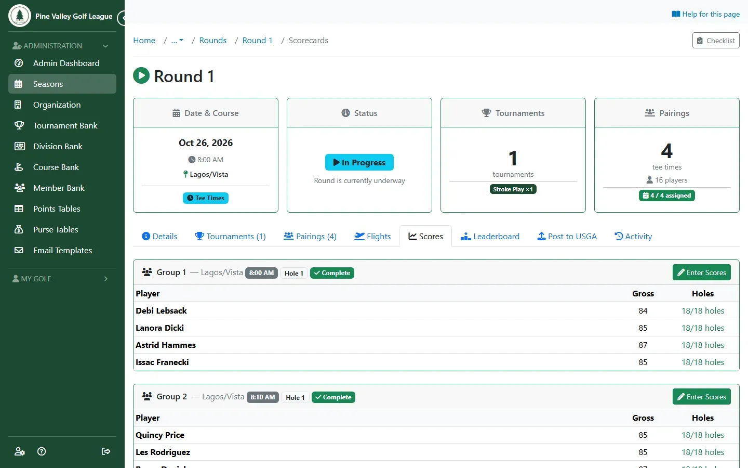Collapse the sidebar with the arrow toggle
This screenshot has height=468, width=748.
pos(122,18)
